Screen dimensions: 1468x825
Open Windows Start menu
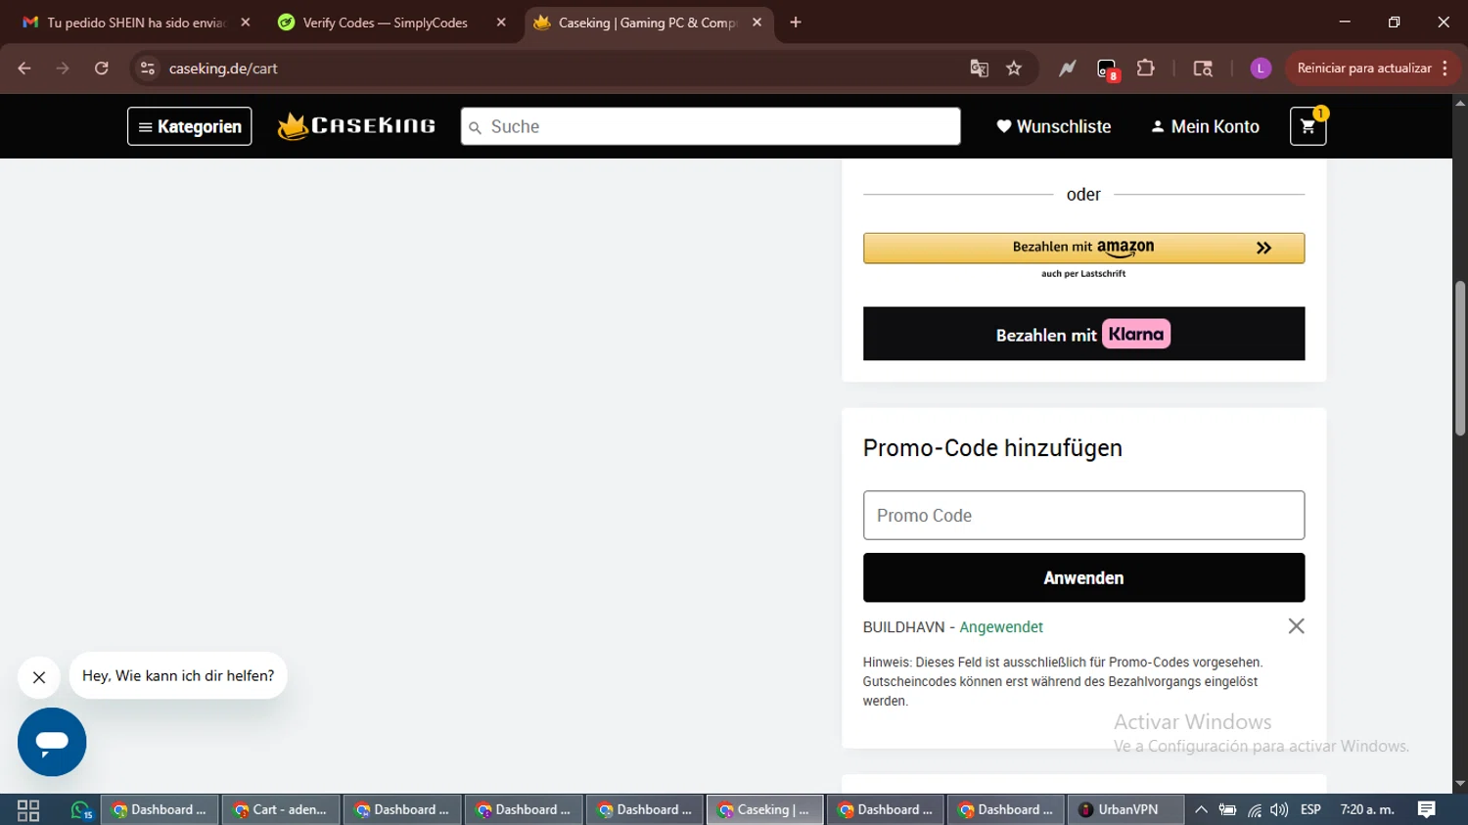click(28, 810)
